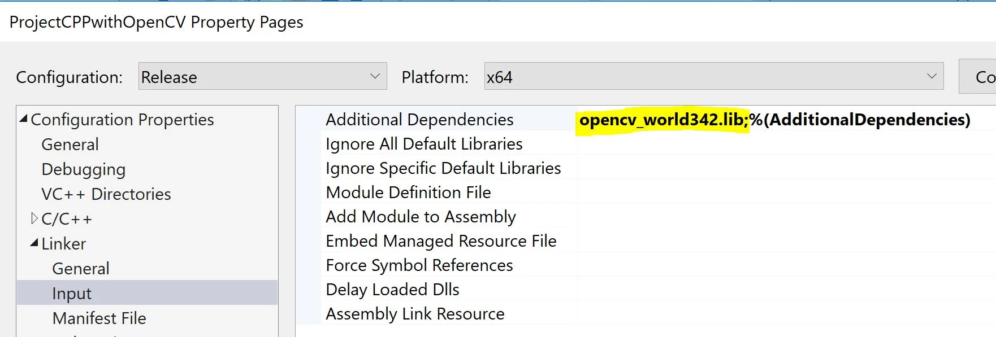This screenshot has width=996, height=337.
Task: Select Ignore Specific Default Libraries property
Action: tap(443, 168)
